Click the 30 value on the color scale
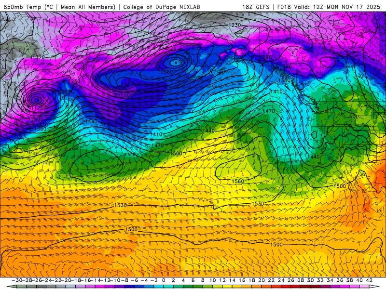Viewport: 386px width, 289px height. click(311, 280)
